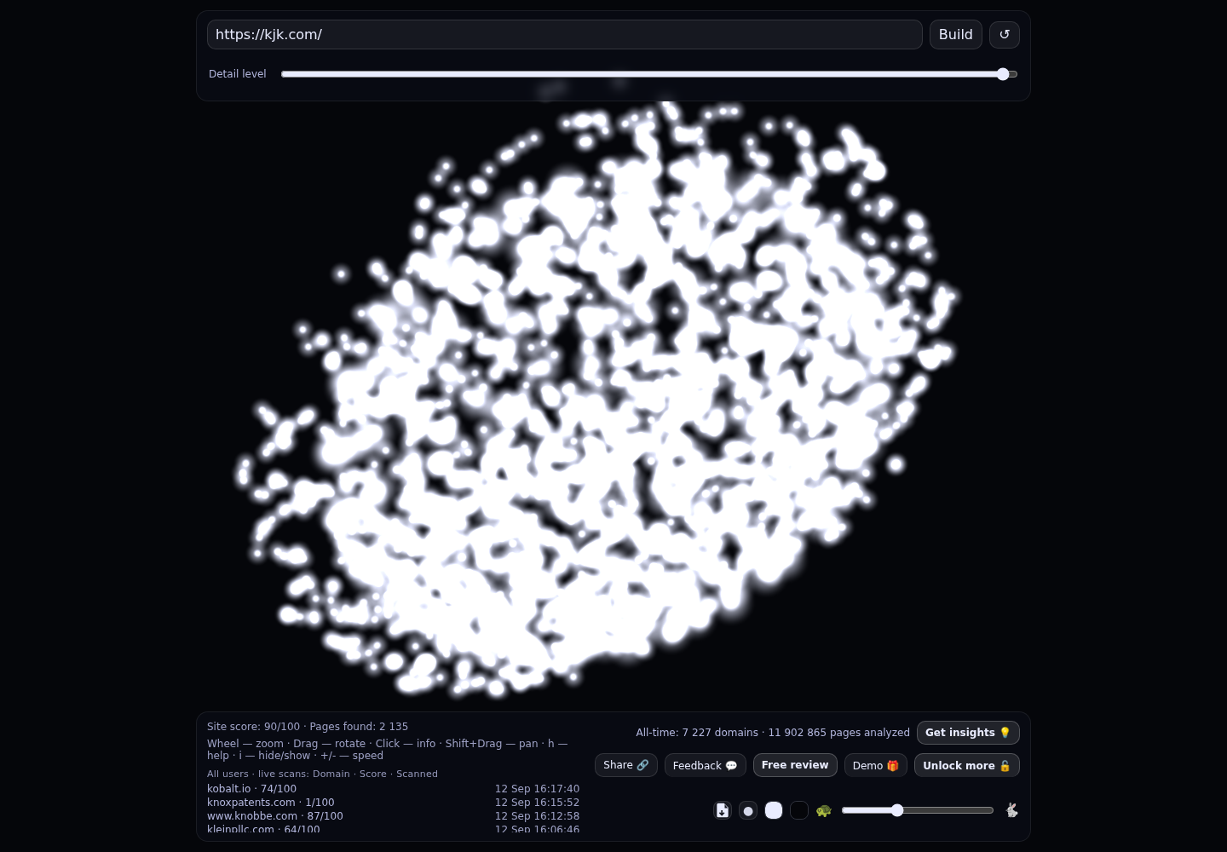Click Unlock more
This screenshot has width=1227, height=852.
point(967,765)
